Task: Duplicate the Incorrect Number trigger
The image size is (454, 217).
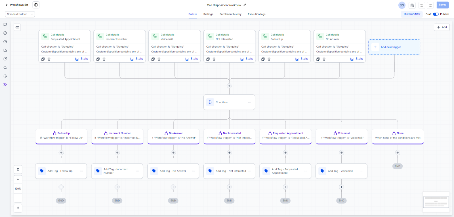Action: coord(98,59)
